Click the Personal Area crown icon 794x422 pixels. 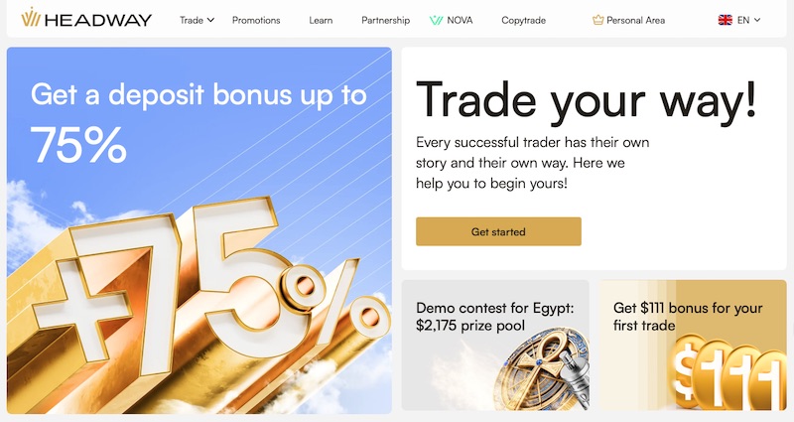[597, 20]
